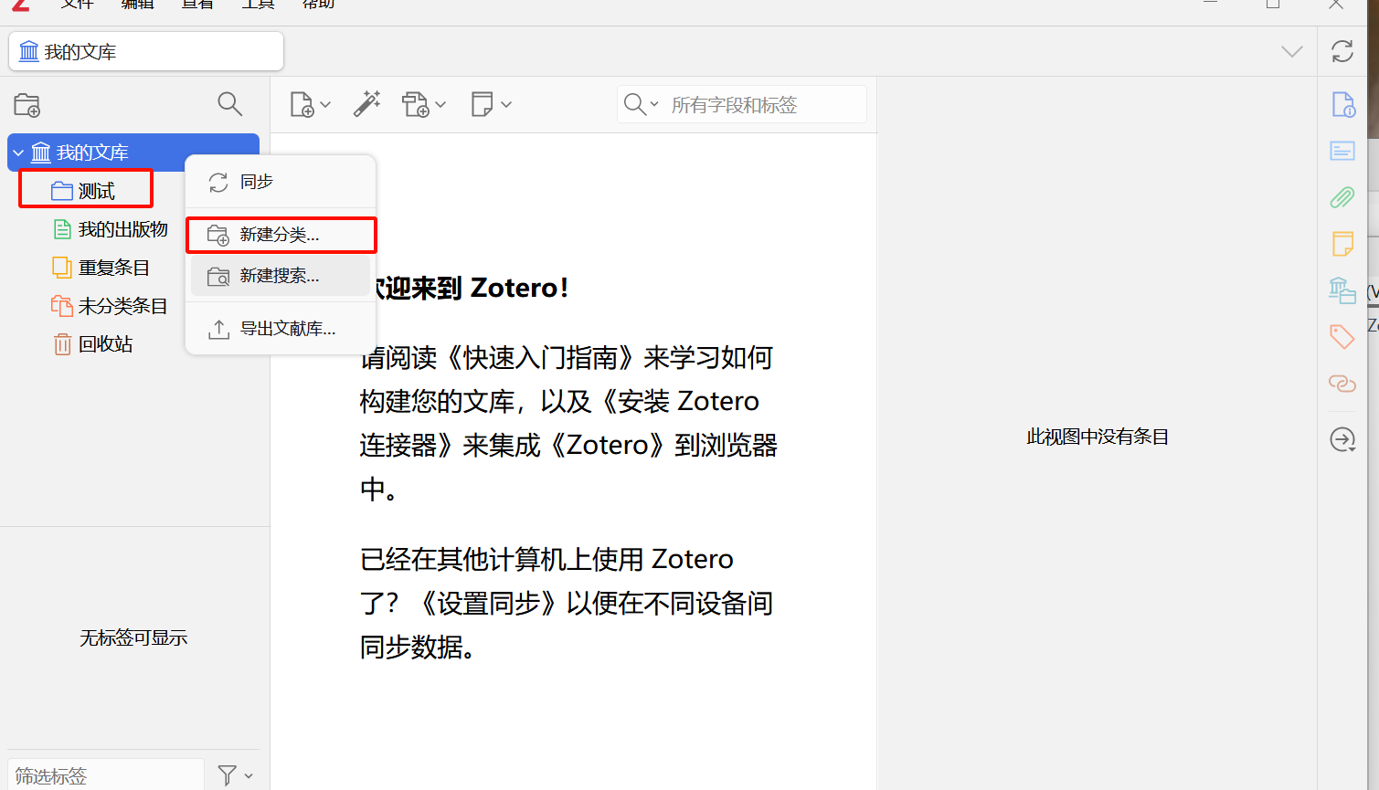Collapse the 我的文库 library tree
Image resolution: width=1379 pixels, height=790 pixels.
tap(18, 153)
